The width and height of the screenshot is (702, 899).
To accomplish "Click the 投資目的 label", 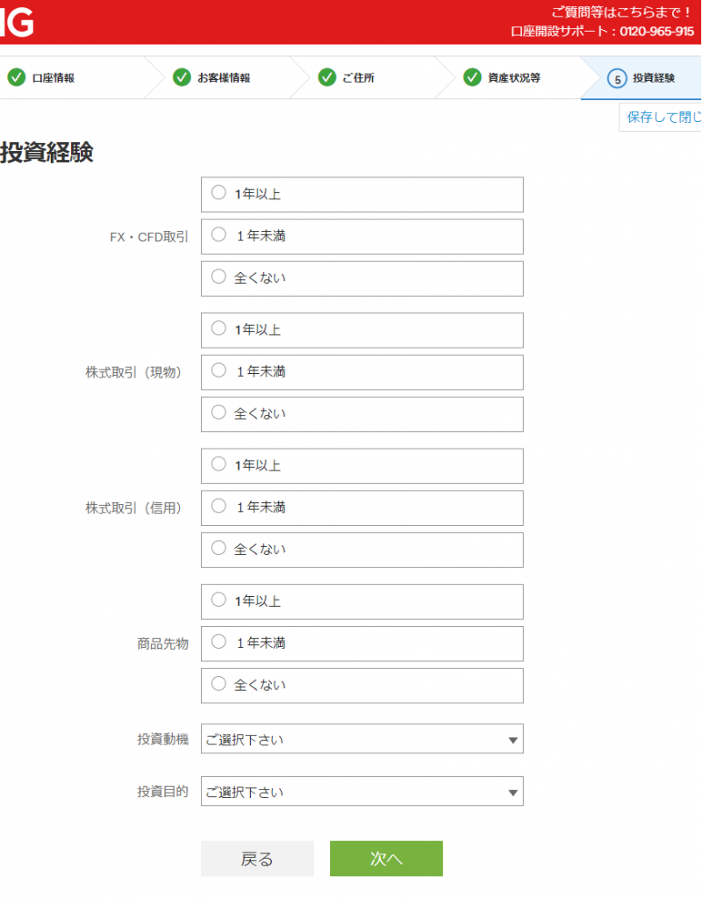I will tap(162, 792).
